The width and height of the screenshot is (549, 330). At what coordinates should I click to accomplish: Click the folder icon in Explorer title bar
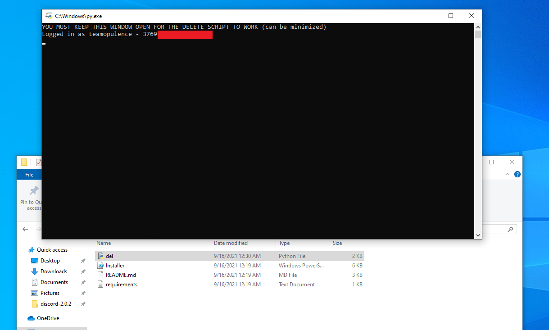pyautogui.click(x=24, y=162)
